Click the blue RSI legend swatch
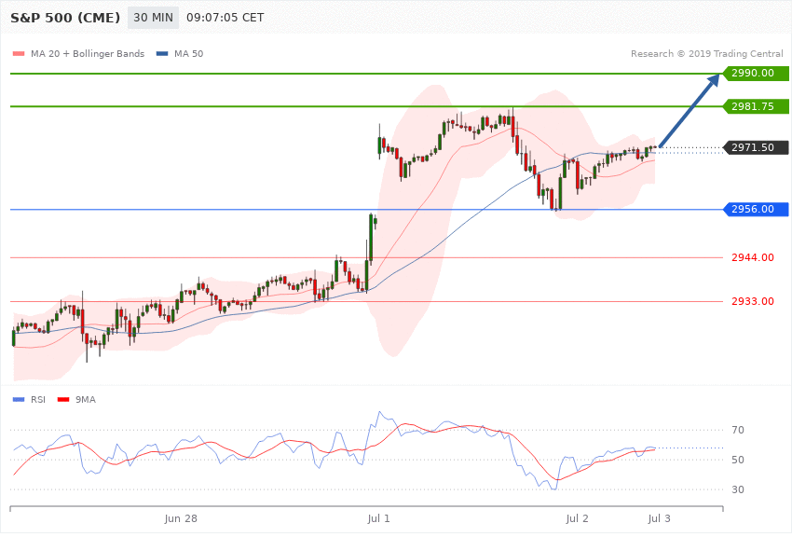792x537 pixels. [19, 400]
